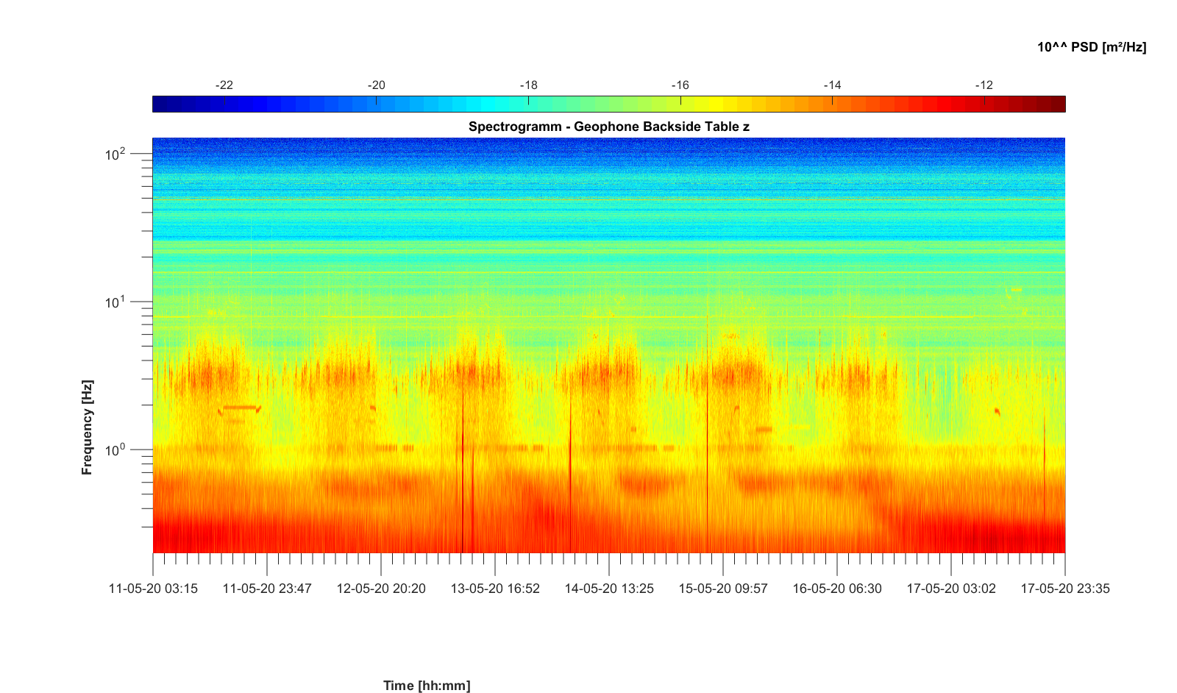This screenshot has height=693, width=1177.
Task: Click the time label '12-05-20 20:20'
Action: (x=381, y=589)
